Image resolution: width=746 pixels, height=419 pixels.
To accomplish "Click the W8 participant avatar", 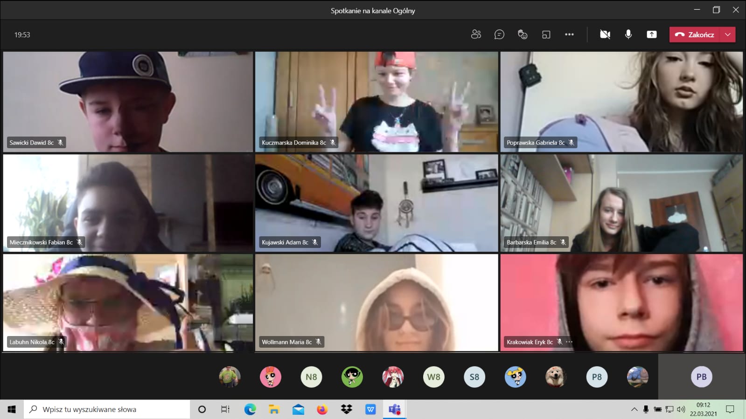I will [433, 377].
